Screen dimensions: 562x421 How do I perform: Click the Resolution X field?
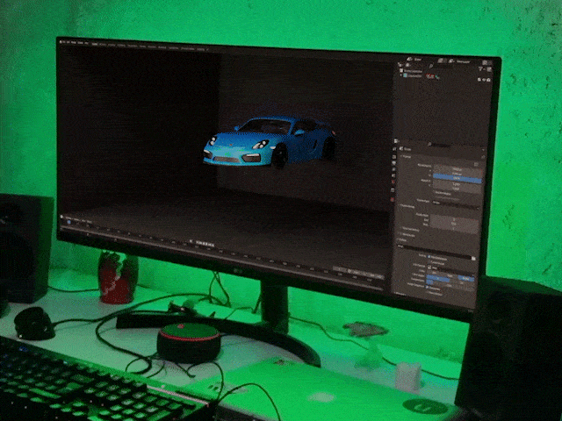coord(458,169)
